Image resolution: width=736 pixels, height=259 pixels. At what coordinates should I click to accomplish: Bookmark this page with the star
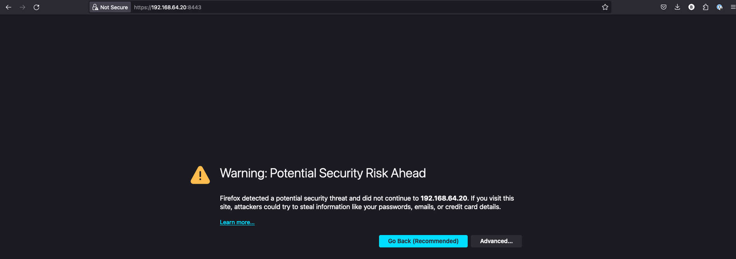coord(605,7)
